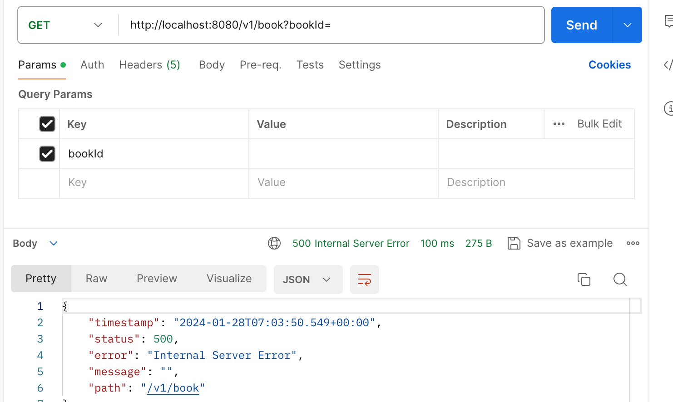Open the Cookies link
673x402 pixels.
click(x=609, y=65)
